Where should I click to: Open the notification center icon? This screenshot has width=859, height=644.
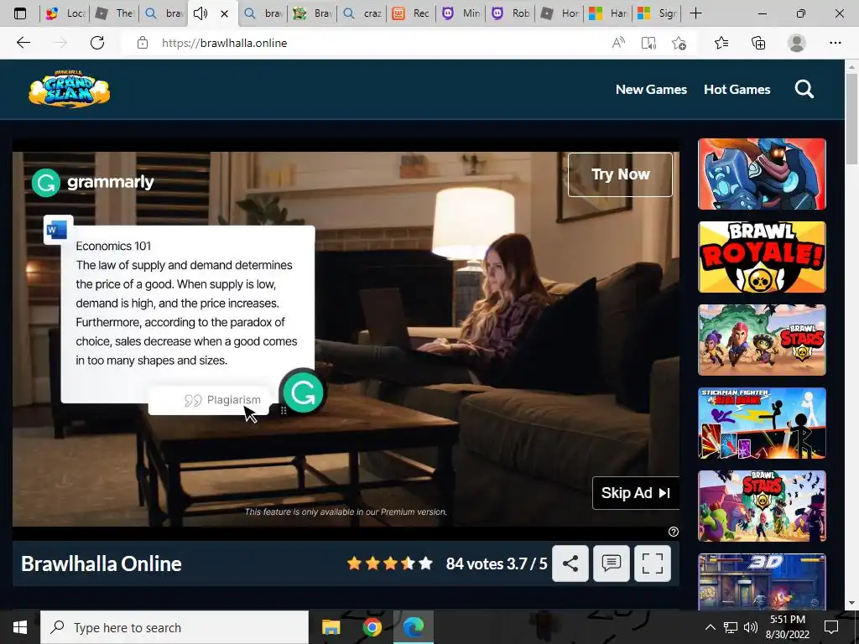[x=831, y=627]
